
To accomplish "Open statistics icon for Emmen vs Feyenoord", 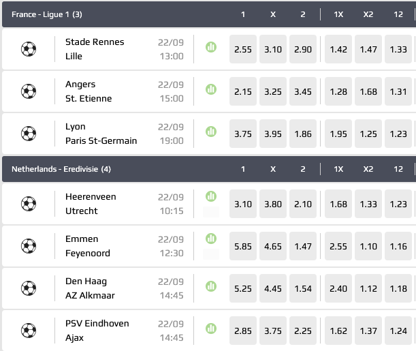I will [211, 239].
